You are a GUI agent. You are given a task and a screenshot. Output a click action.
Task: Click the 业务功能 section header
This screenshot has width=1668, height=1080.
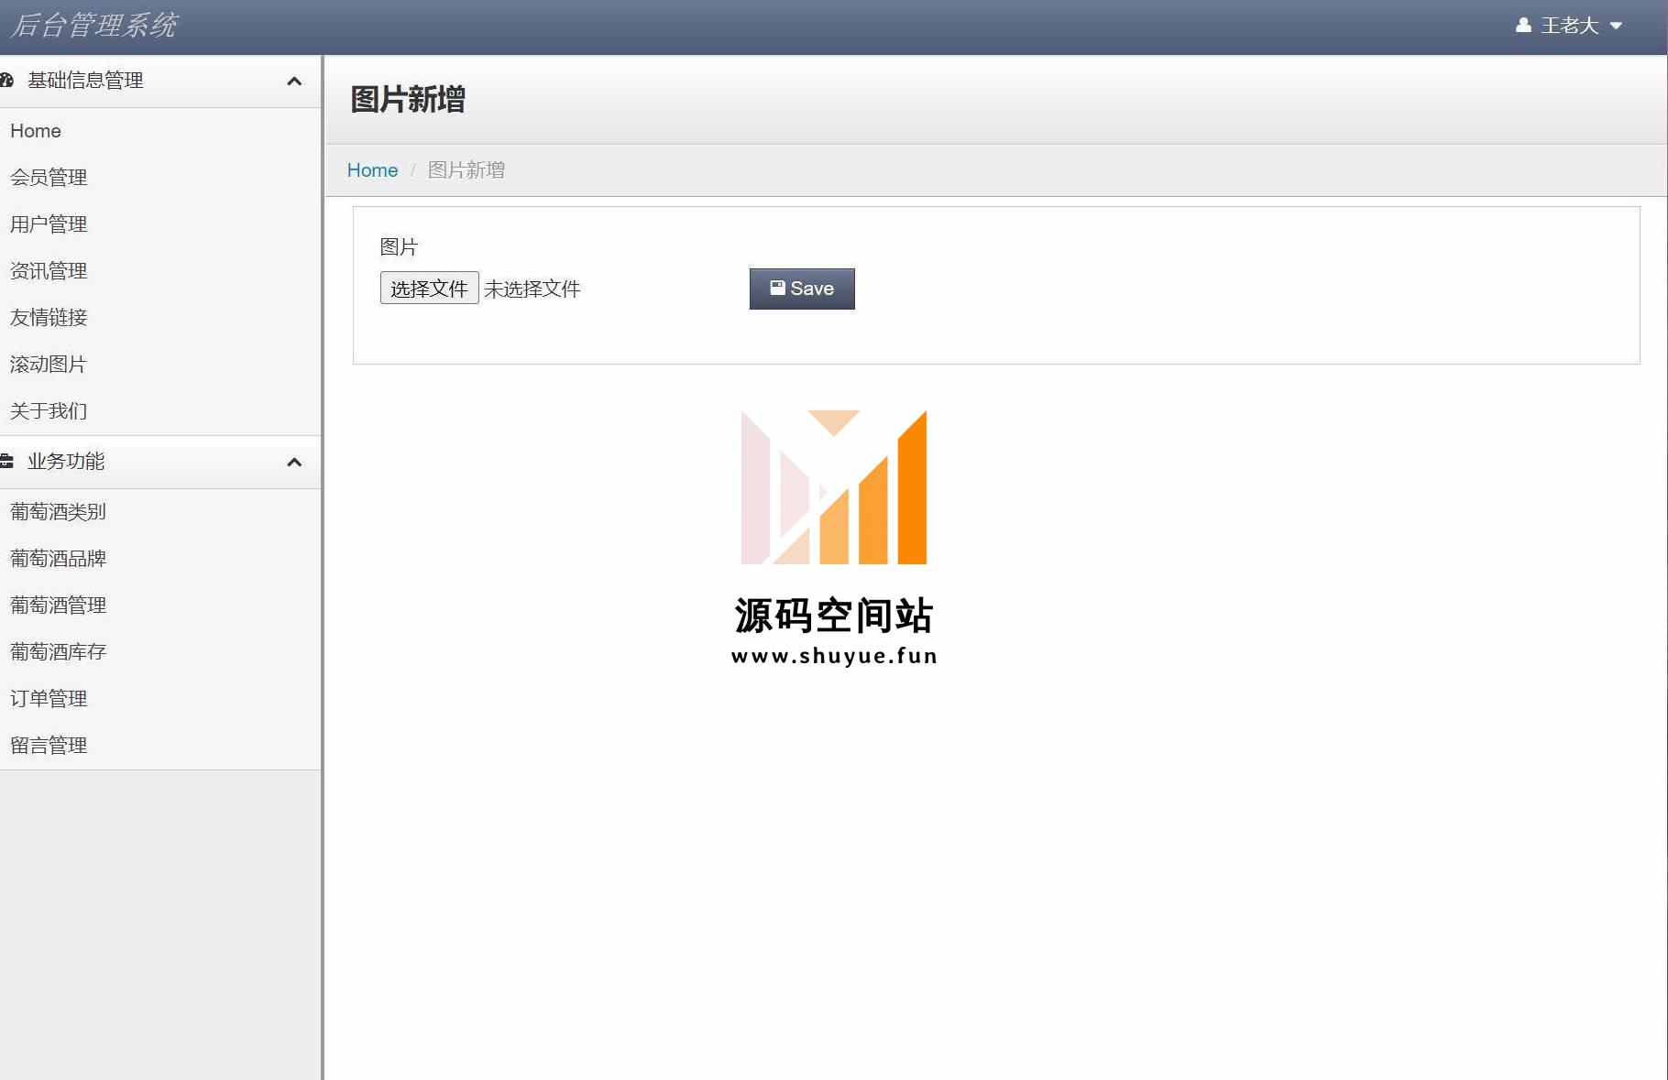coord(160,462)
